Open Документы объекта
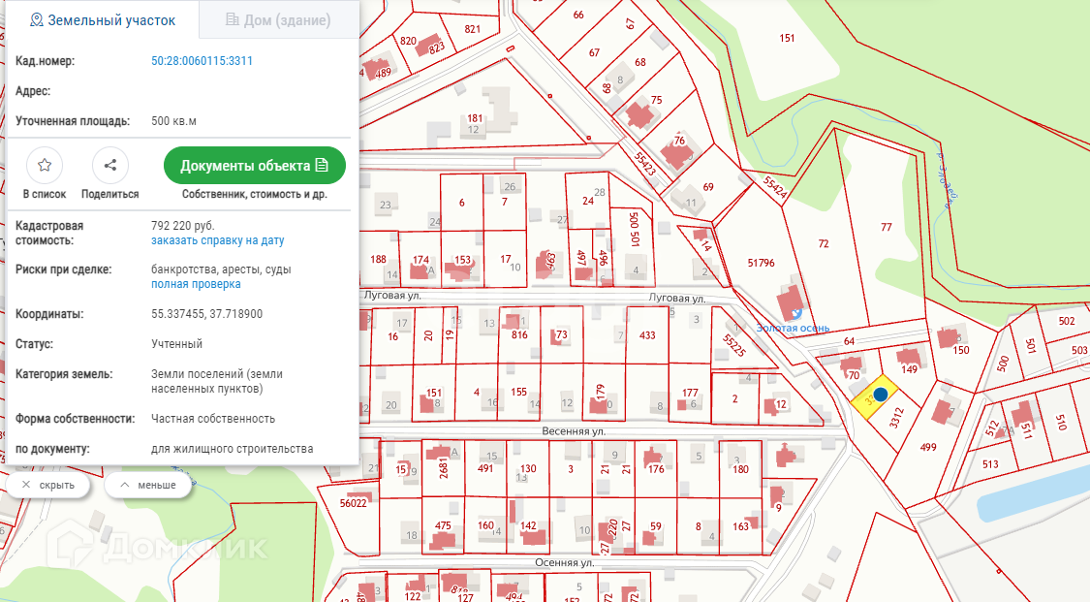This screenshot has width=1090, height=602. pyautogui.click(x=255, y=166)
